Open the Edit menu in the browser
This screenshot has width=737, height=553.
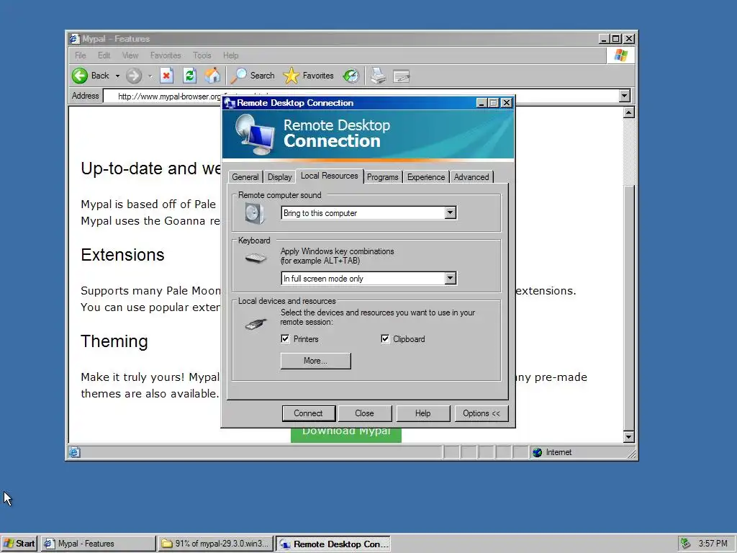pos(104,55)
